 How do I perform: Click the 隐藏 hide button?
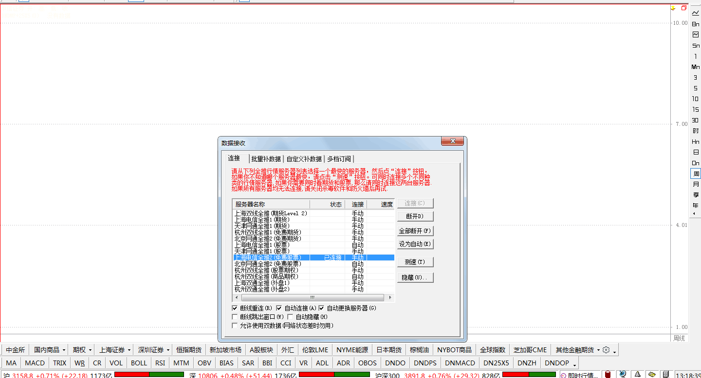pos(415,277)
